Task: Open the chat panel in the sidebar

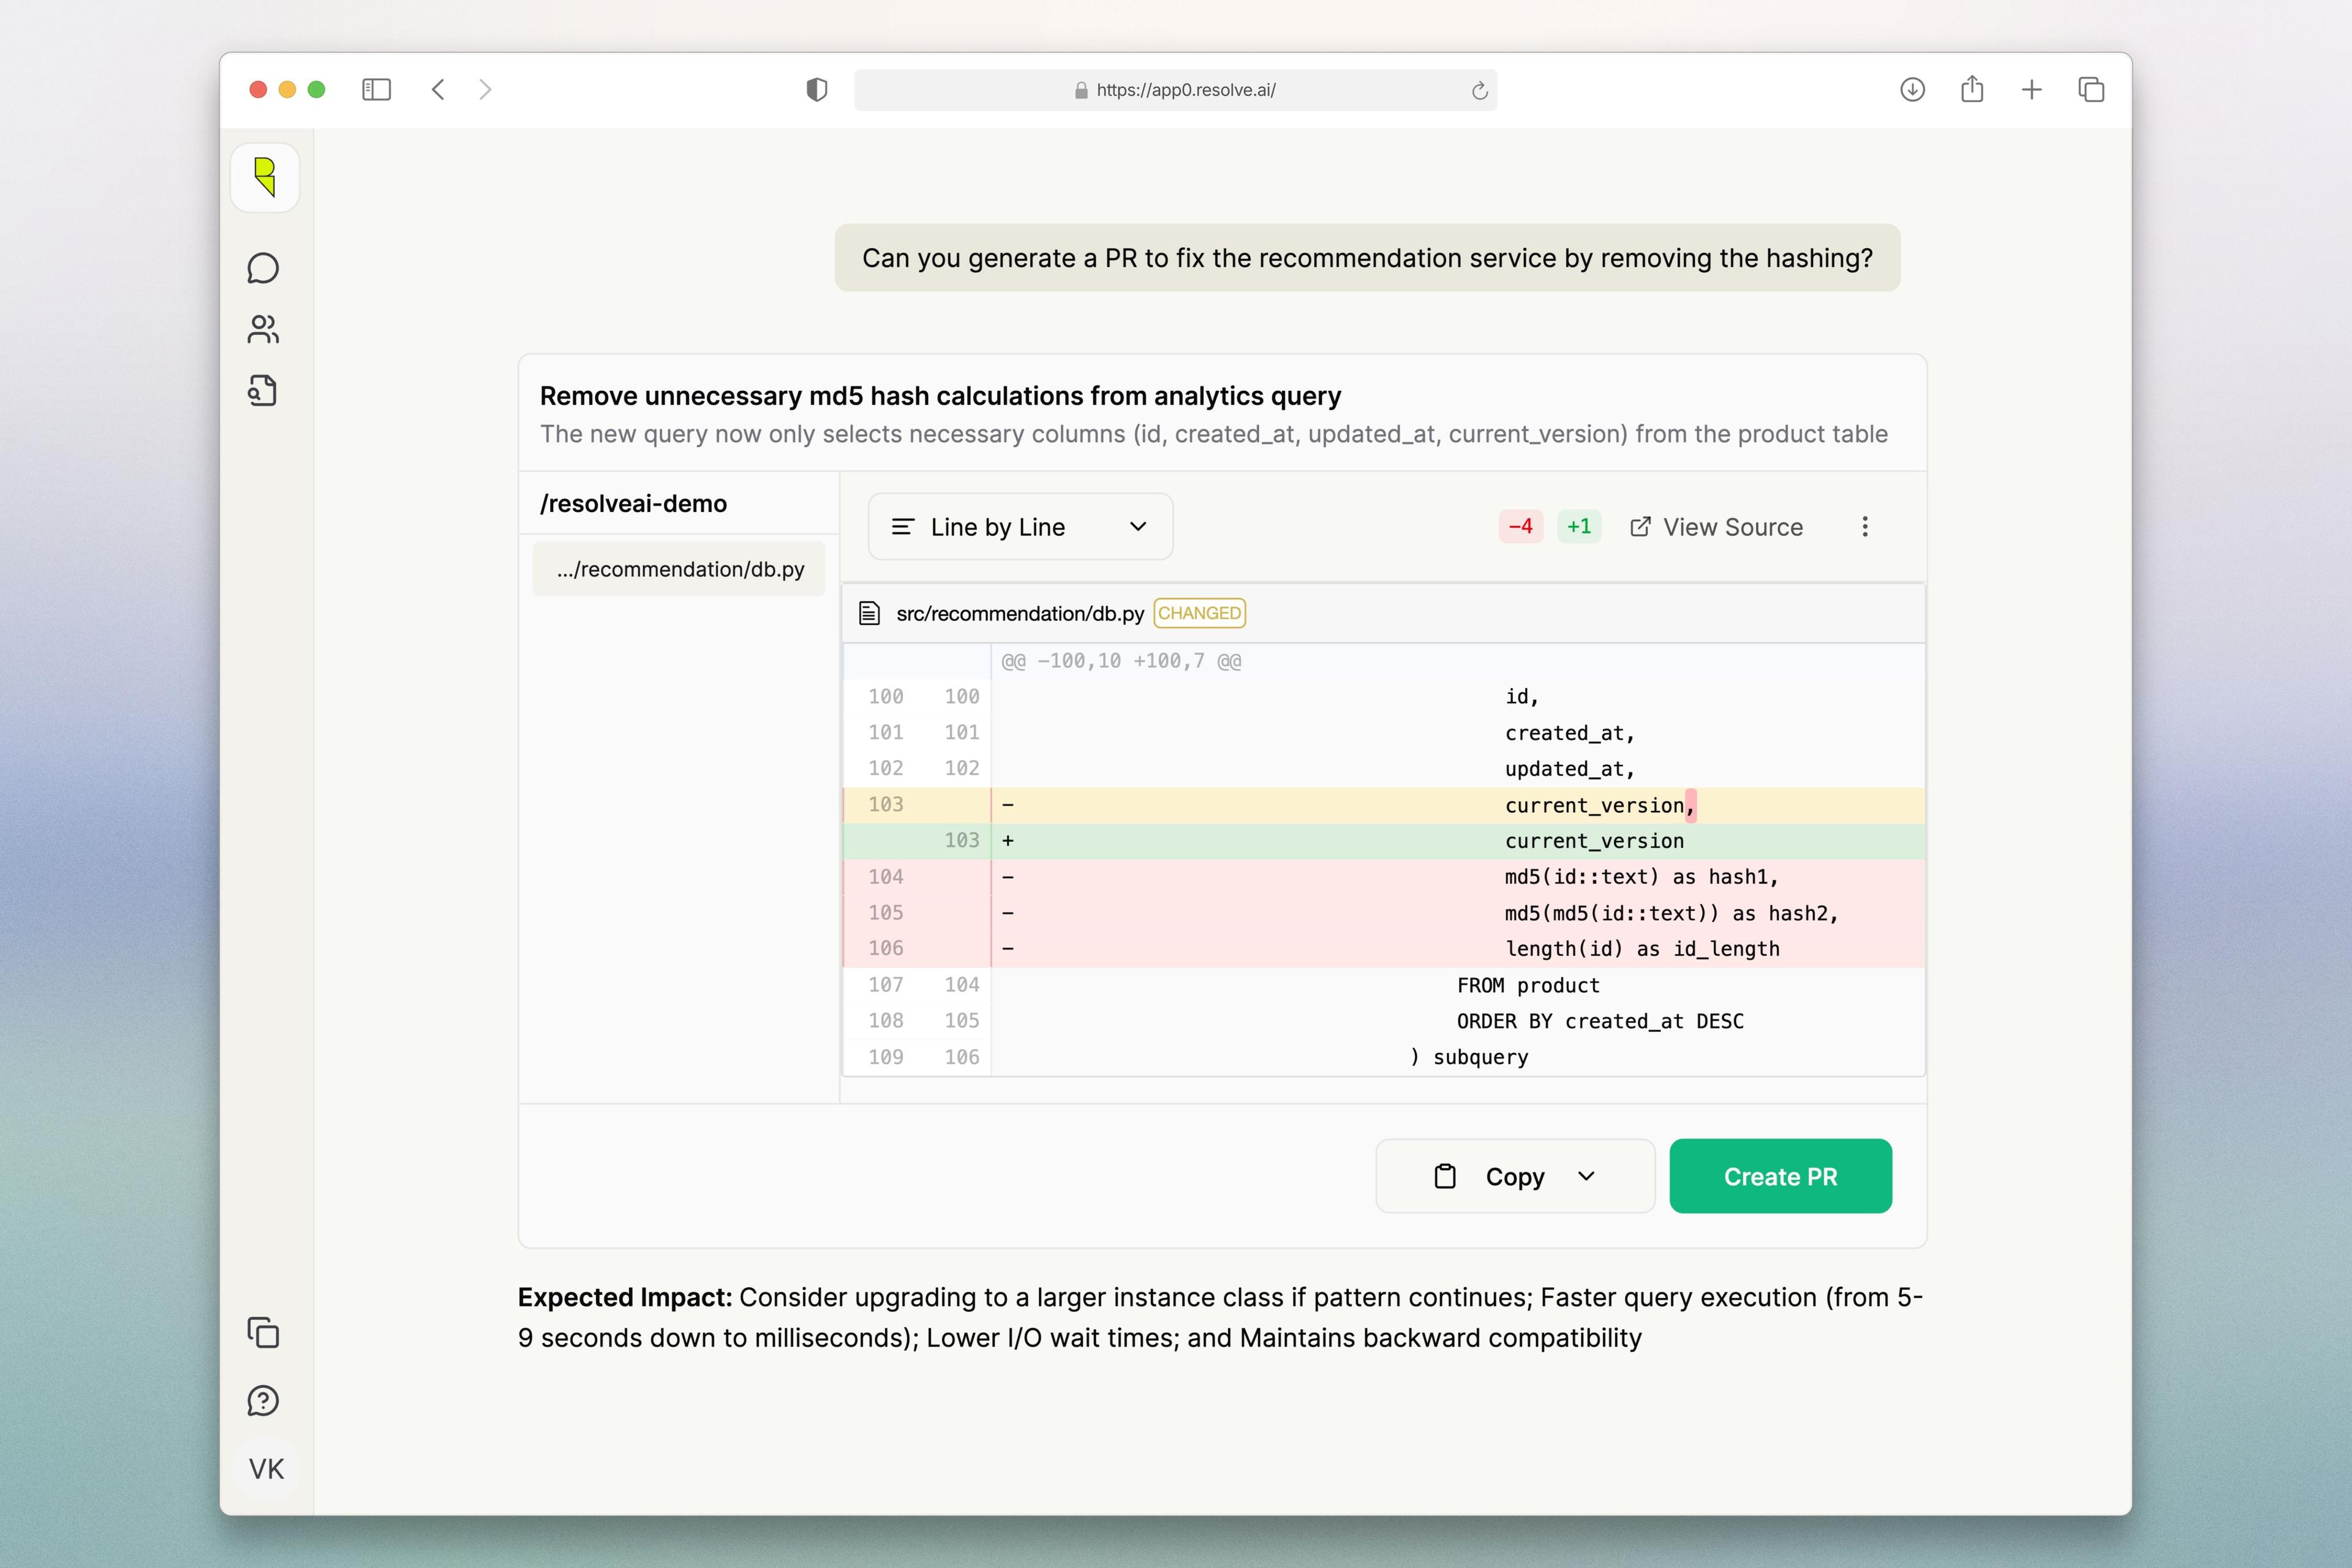Action: tap(264, 268)
